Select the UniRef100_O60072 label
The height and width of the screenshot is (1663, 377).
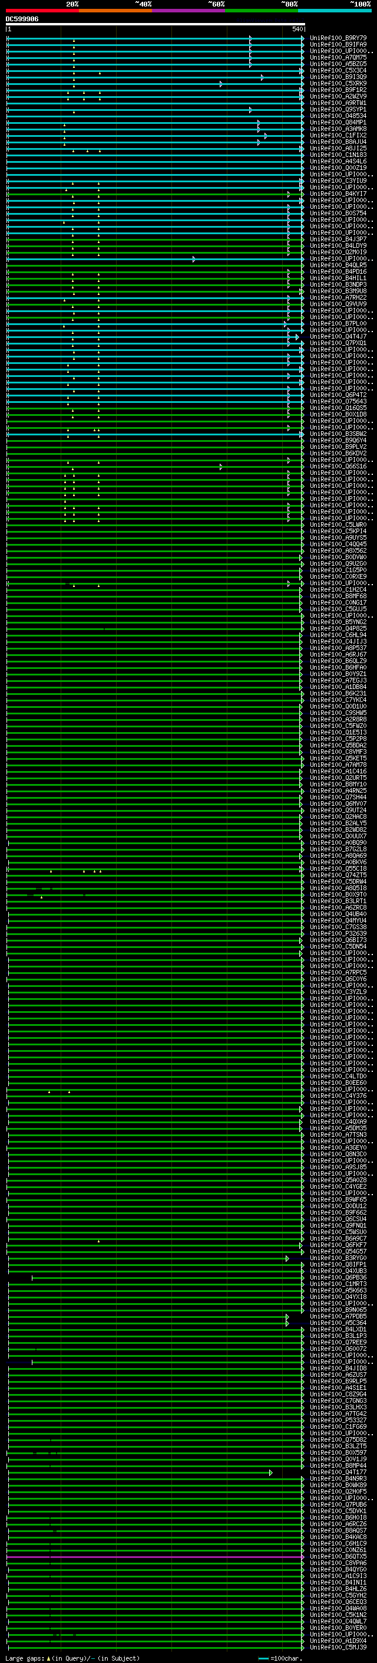(338, 1349)
